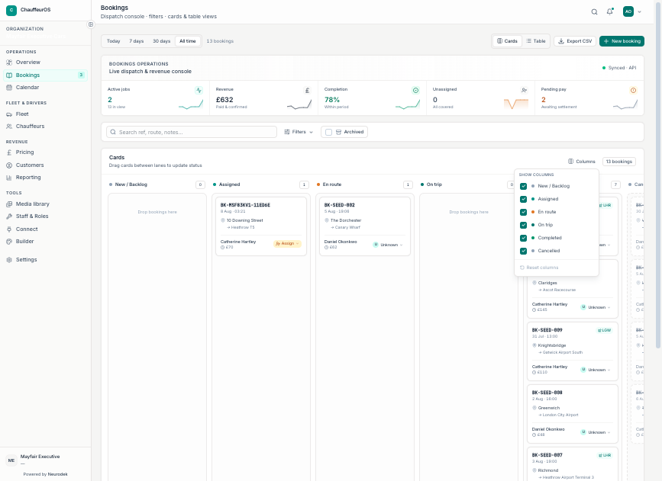Open the Unknown dropdown on Claridges card
The width and height of the screenshot is (662, 481).
[x=596, y=307]
